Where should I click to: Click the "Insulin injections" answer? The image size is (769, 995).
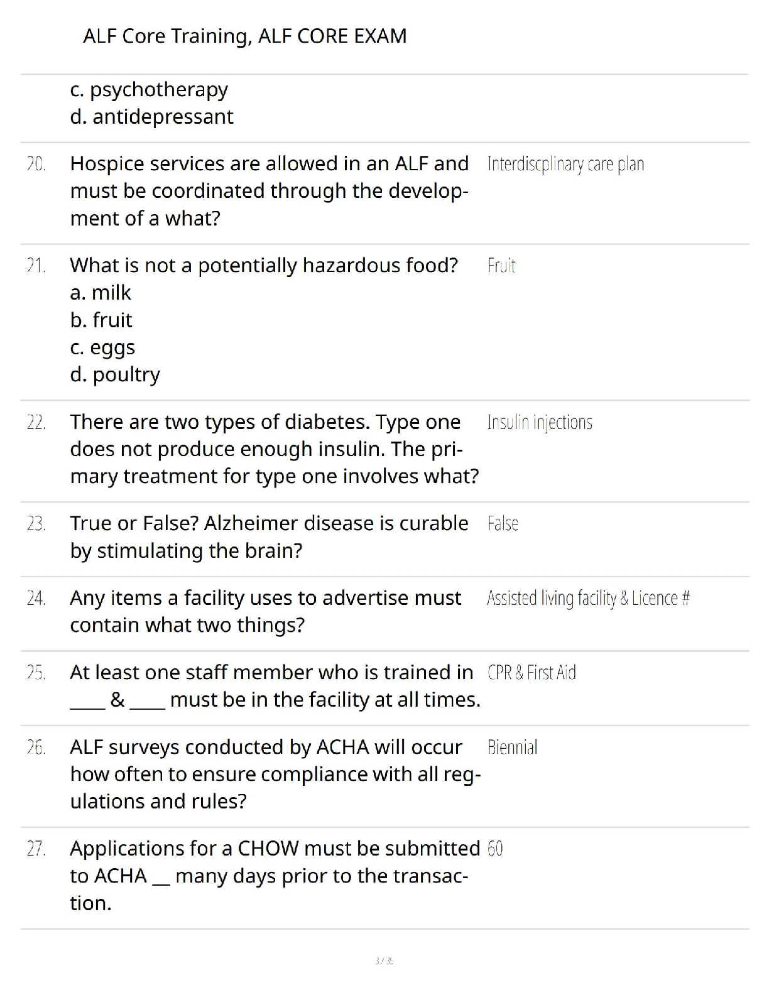click(539, 422)
